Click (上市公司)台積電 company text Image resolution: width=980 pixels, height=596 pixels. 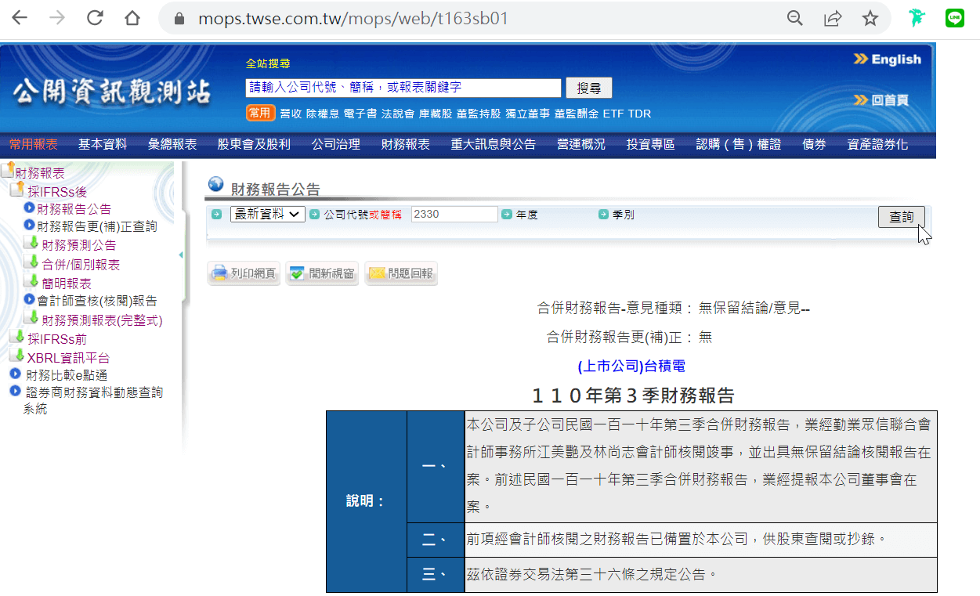click(631, 366)
